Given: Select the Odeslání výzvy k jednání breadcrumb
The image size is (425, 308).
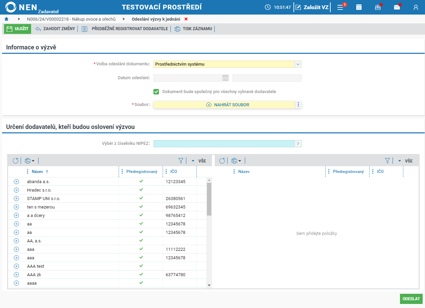Looking at the screenshot, I should click(x=156, y=19).
